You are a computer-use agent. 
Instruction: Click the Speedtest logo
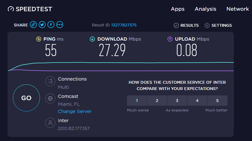coord(30,9)
